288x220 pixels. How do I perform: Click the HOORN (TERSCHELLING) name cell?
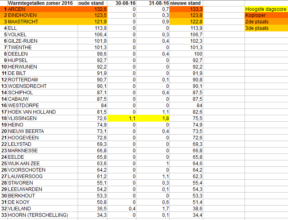[x=42, y=215]
